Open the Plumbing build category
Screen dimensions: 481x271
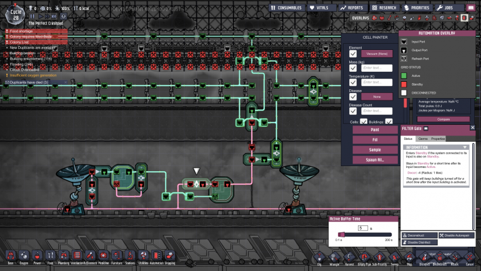tap(64, 256)
